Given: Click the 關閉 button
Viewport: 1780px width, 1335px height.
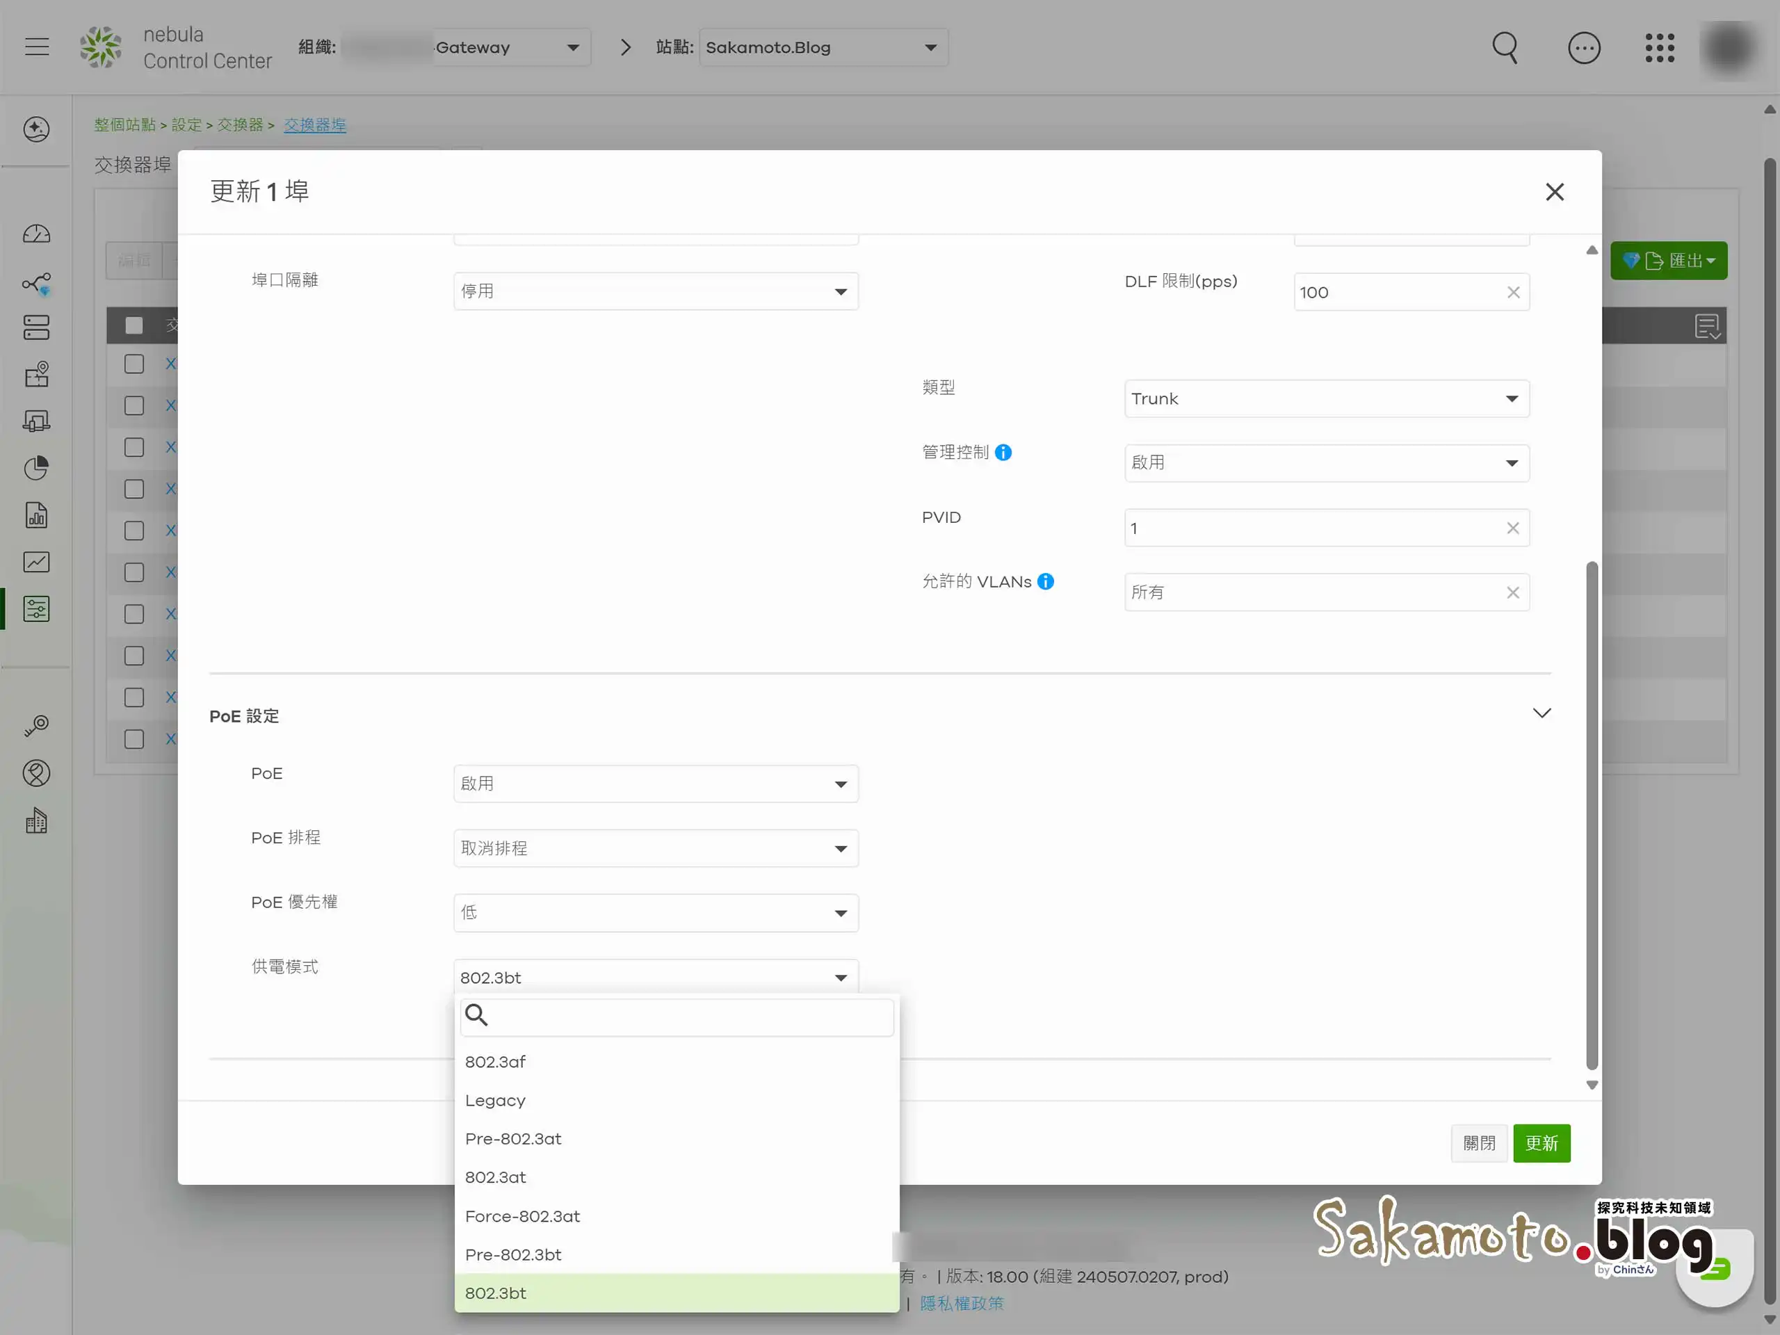Looking at the screenshot, I should 1478,1144.
